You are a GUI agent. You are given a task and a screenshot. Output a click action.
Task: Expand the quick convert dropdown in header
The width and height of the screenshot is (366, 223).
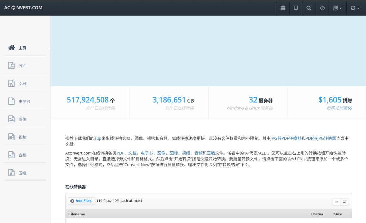point(355,8)
